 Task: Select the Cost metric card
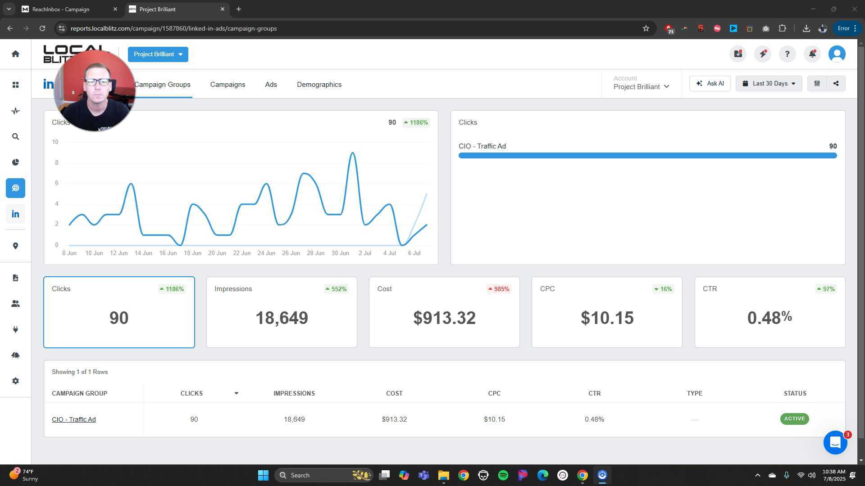(x=444, y=312)
